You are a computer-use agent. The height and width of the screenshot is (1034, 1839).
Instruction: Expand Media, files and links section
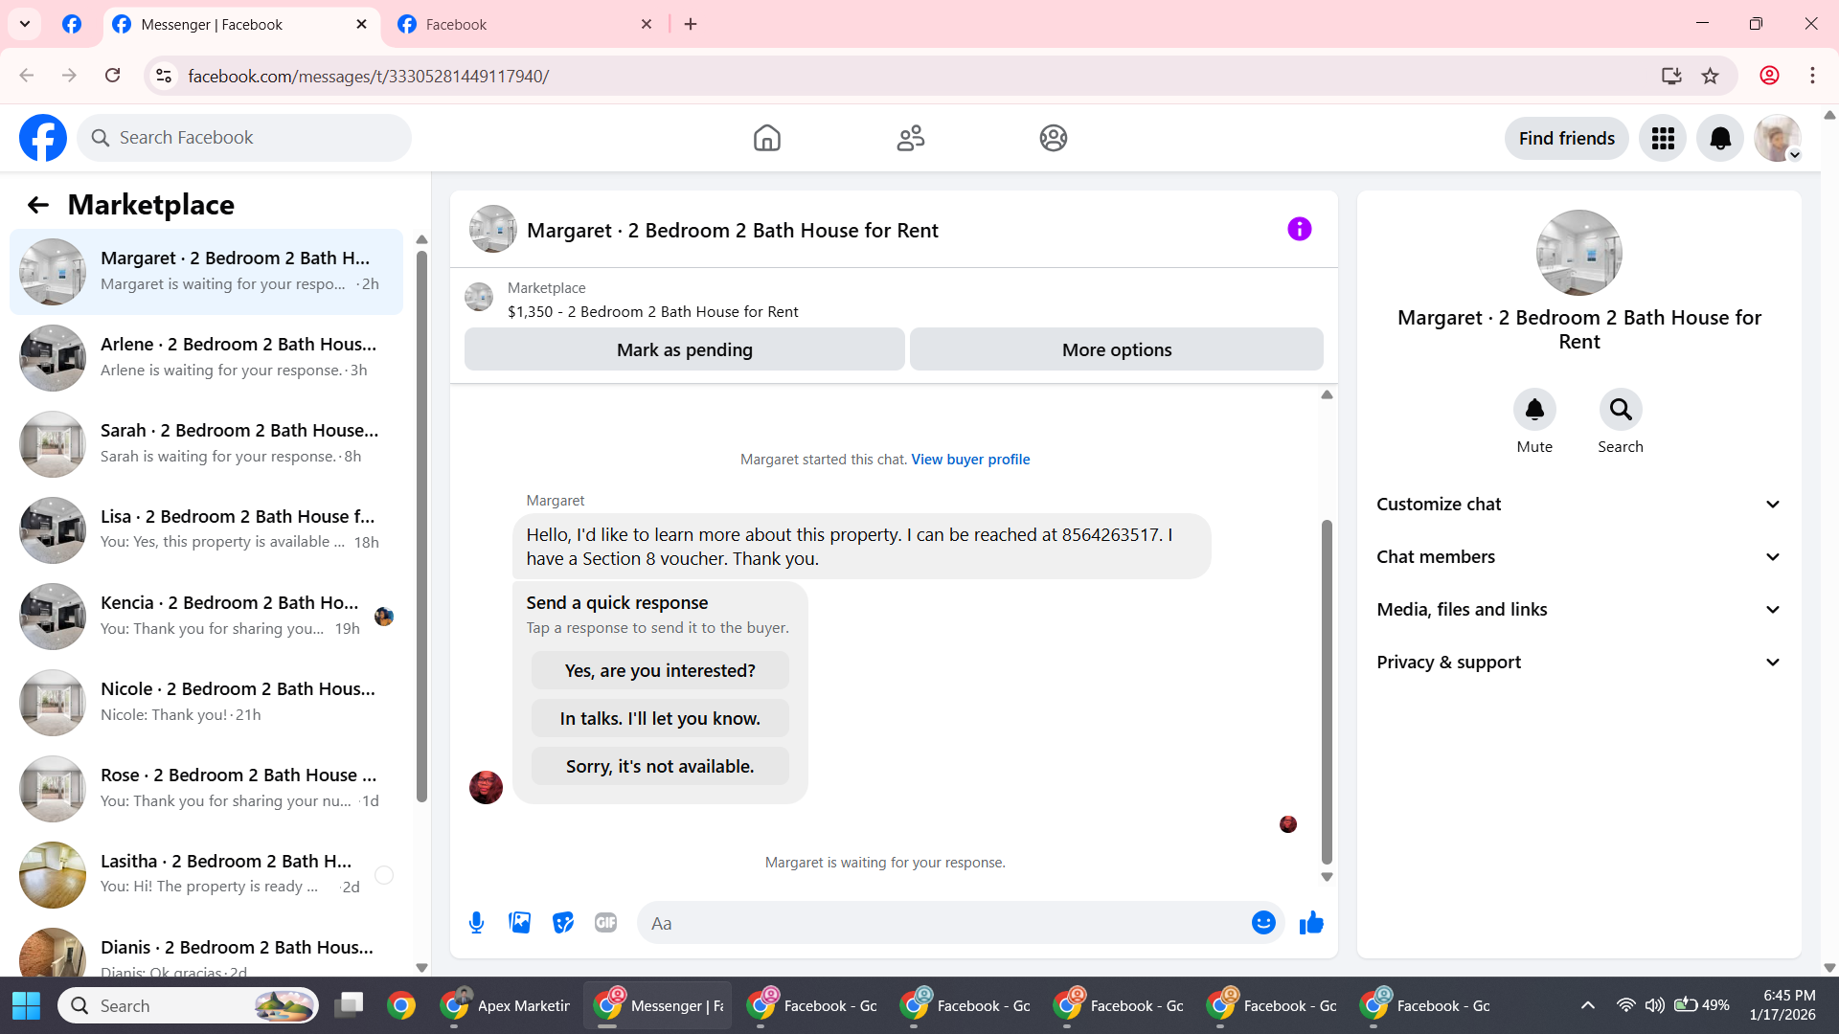[x=1578, y=610]
